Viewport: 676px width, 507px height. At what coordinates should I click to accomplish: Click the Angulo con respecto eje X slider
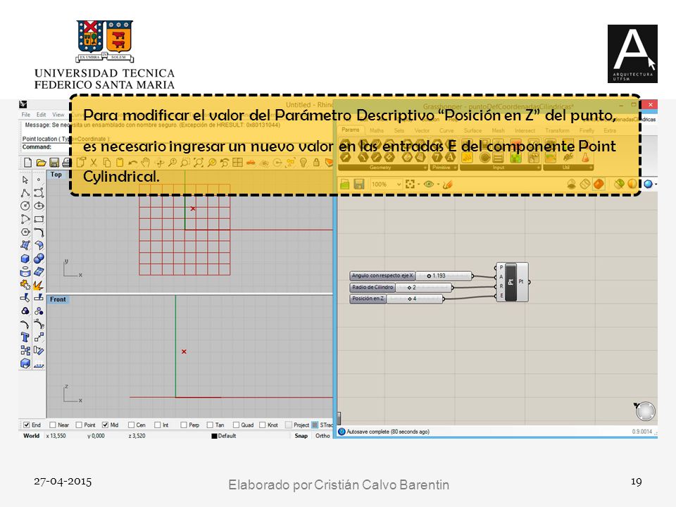pyautogui.click(x=412, y=275)
